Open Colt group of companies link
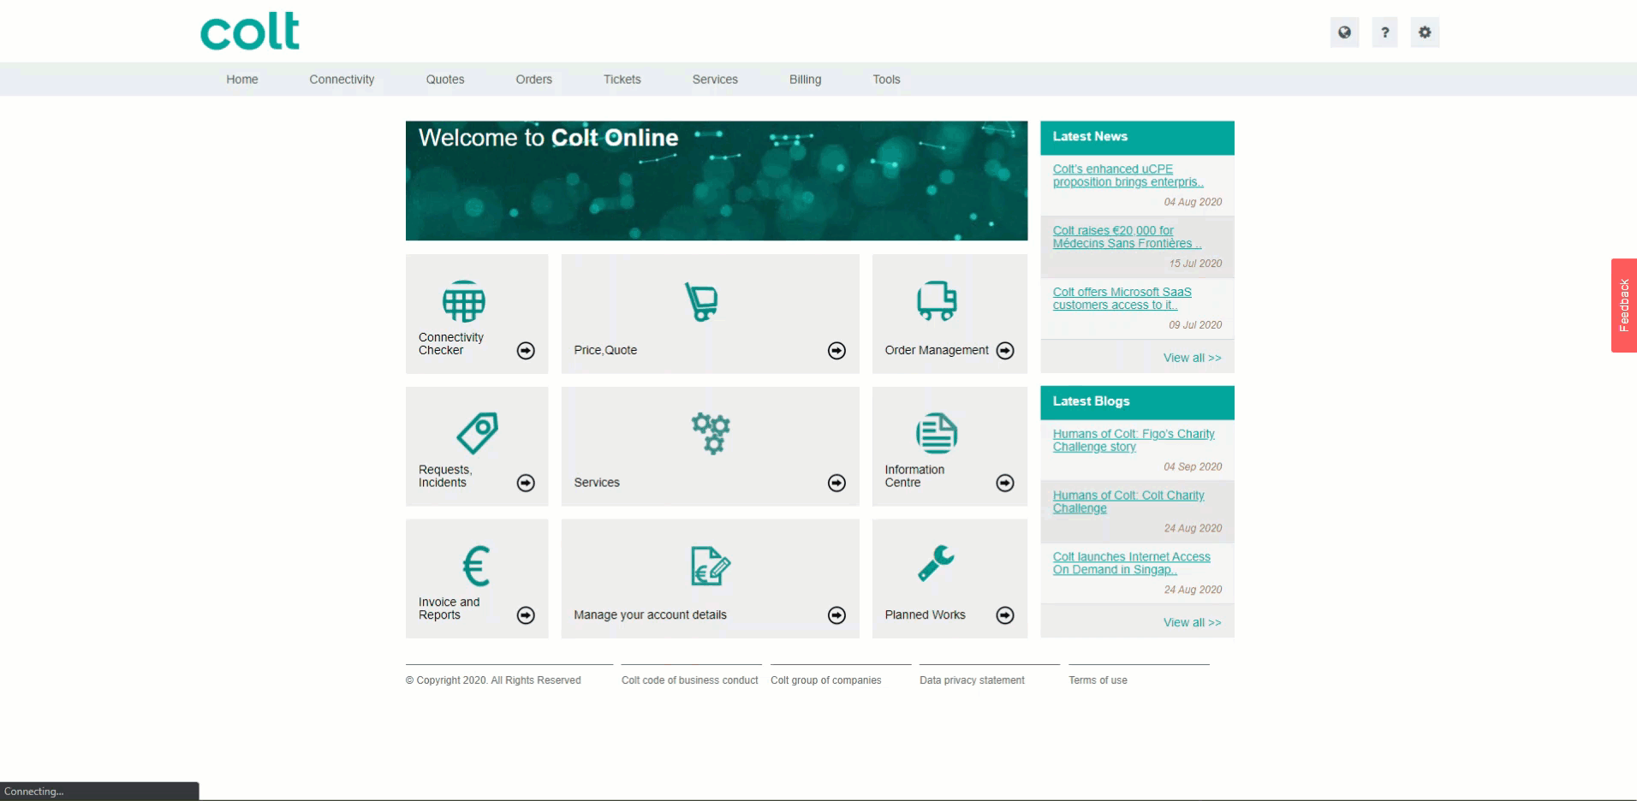 tap(825, 680)
